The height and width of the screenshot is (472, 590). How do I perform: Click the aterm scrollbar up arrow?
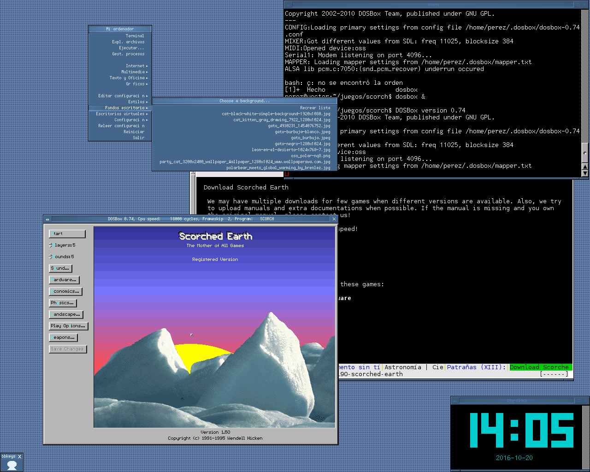pyautogui.click(x=585, y=166)
